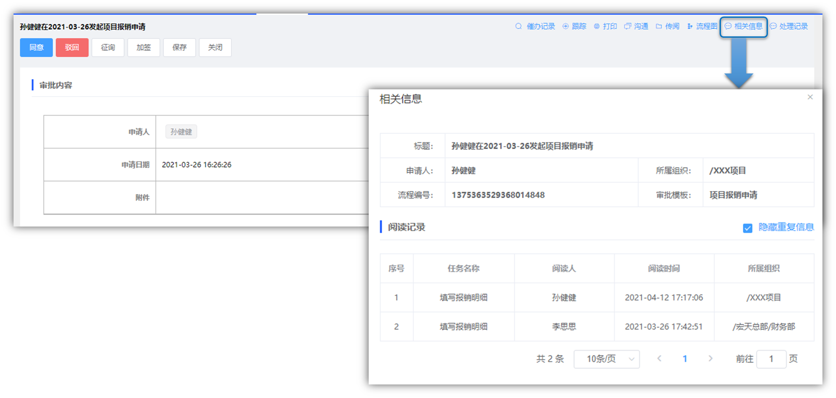836x398 pixels.
Task: Open the 沟通 communication icon
Action: (x=628, y=26)
